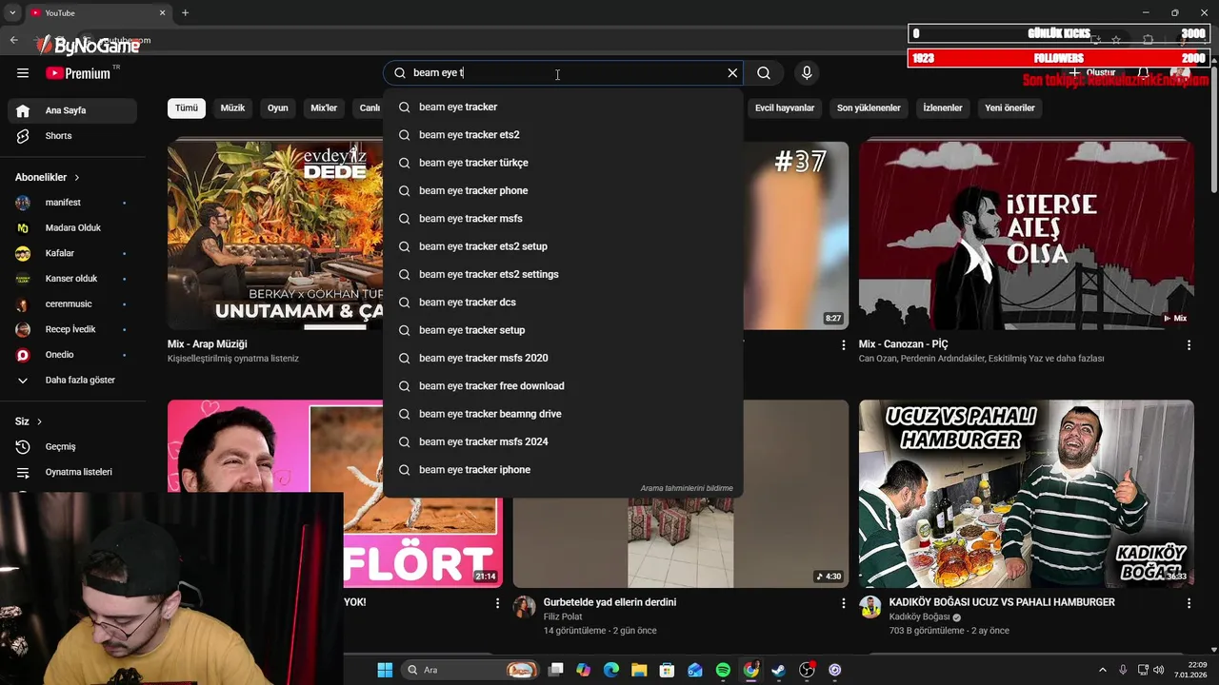Pick 'beam eye tracker free download' suggestion
The height and width of the screenshot is (685, 1219).
(563, 386)
